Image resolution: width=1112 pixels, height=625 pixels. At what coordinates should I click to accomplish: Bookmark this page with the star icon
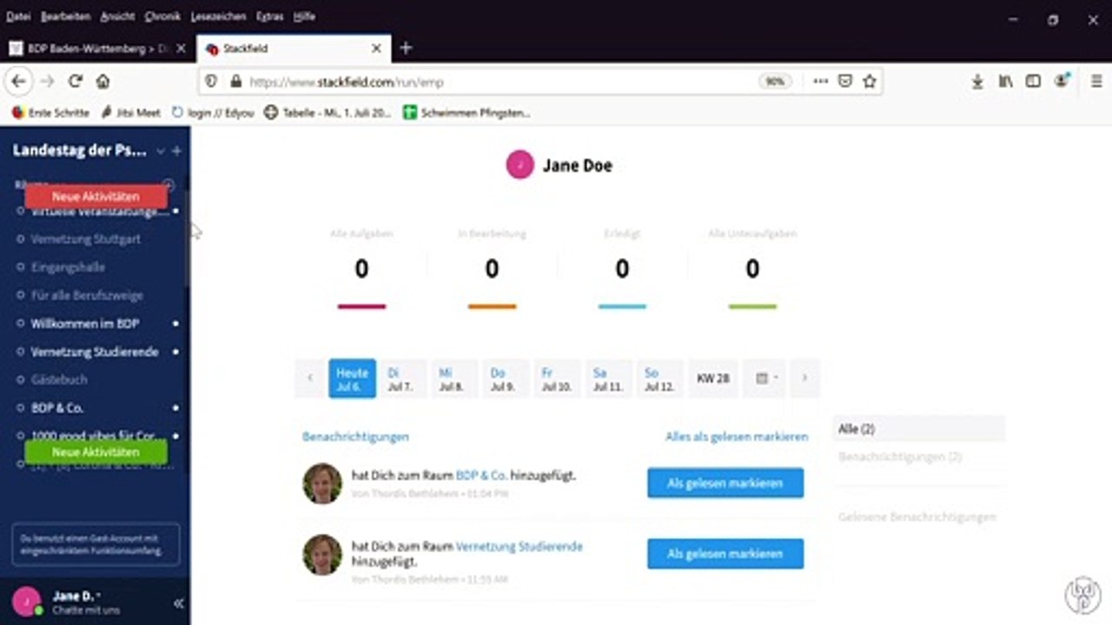tap(869, 82)
